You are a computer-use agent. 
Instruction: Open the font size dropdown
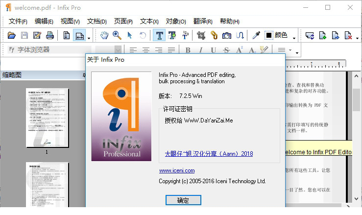[118, 49]
